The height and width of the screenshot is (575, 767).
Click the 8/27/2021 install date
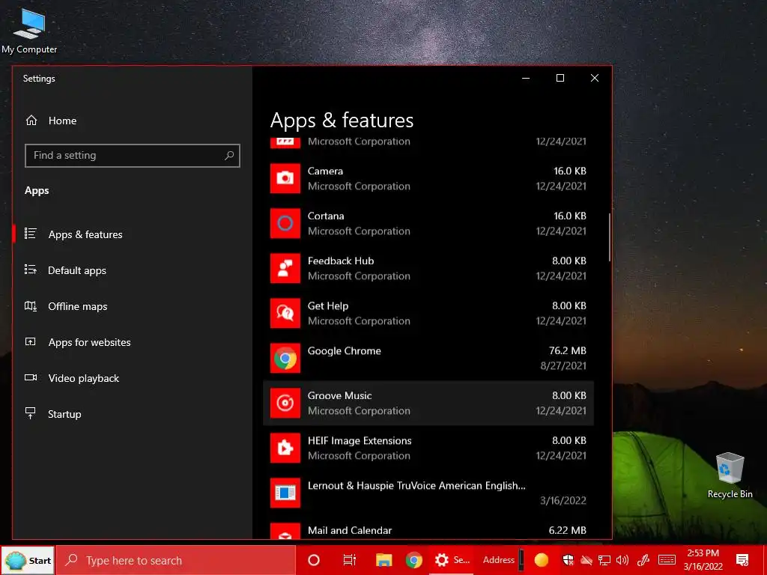[563, 365]
